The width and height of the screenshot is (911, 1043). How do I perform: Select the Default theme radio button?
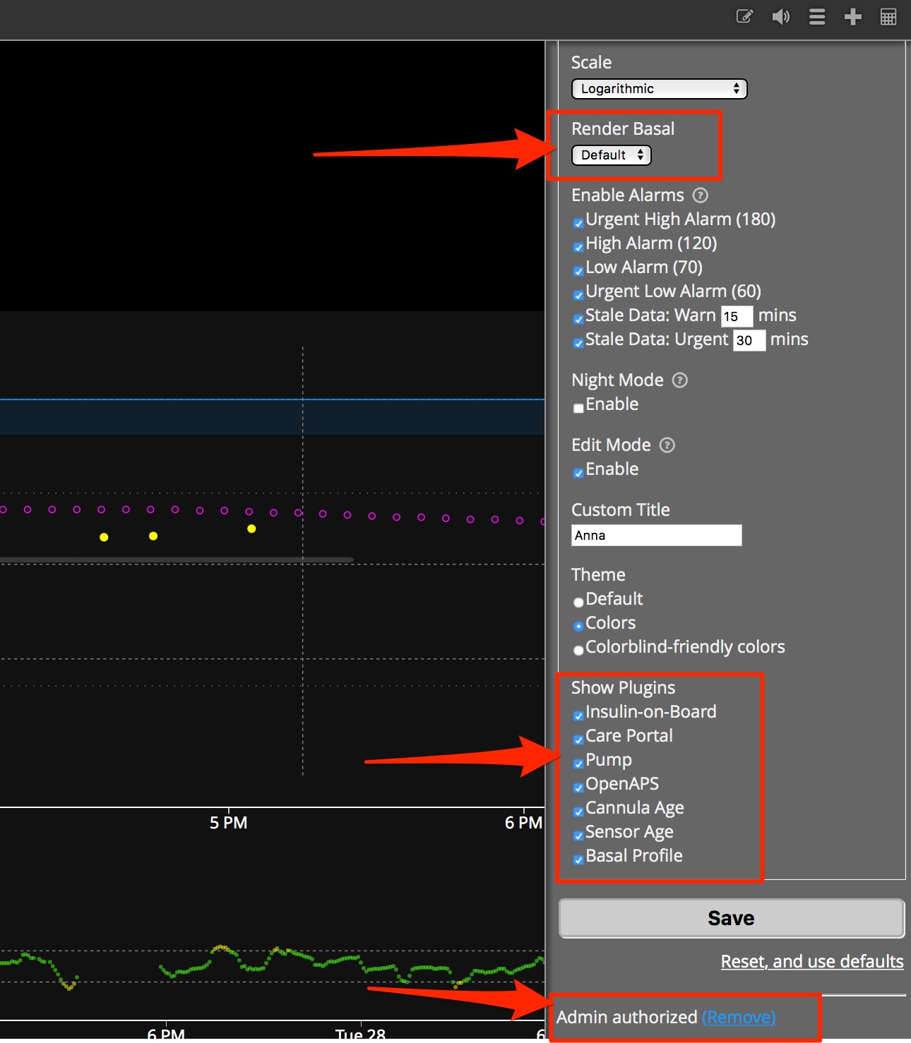578,603
